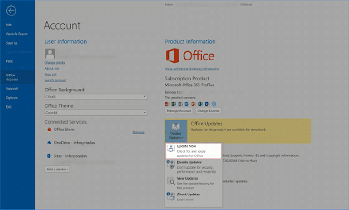
Task: Click 'Updates for this product are available' text
Action: click(229, 130)
